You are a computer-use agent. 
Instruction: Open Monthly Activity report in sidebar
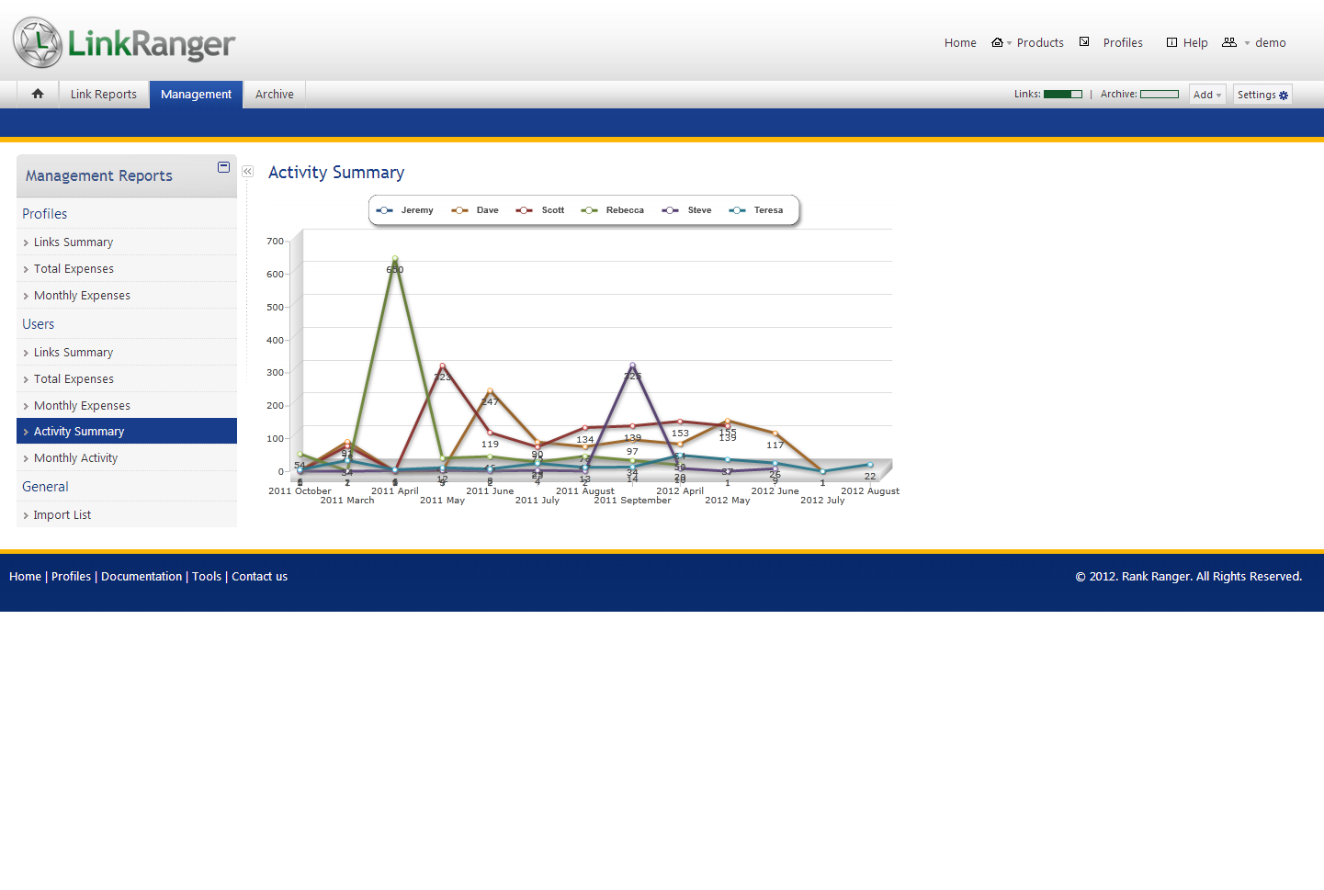[75, 458]
